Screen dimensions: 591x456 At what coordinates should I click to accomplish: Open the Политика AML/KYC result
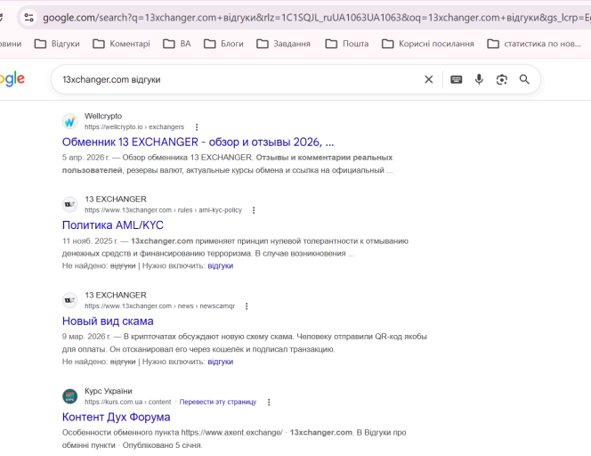coord(113,225)
